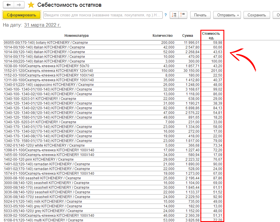Collapse all report groupings icon
The width and height of the screenshot is (280, 222).
[183, 15]
